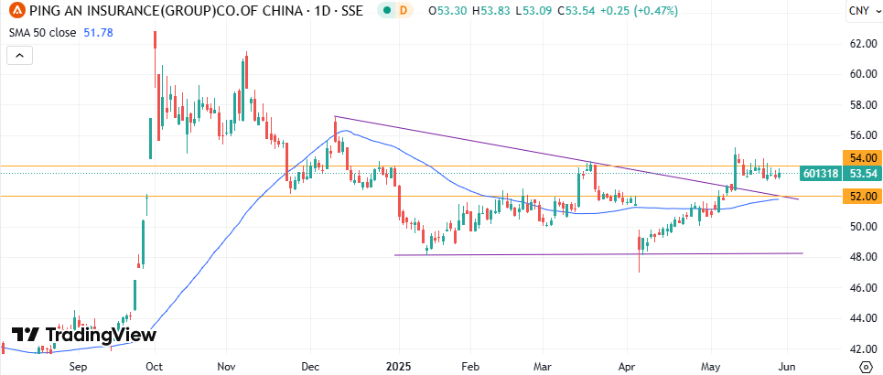This screenshot has width=883, height=375.
Task: Click the 56.00 price axis label
Action: point(863,135)
